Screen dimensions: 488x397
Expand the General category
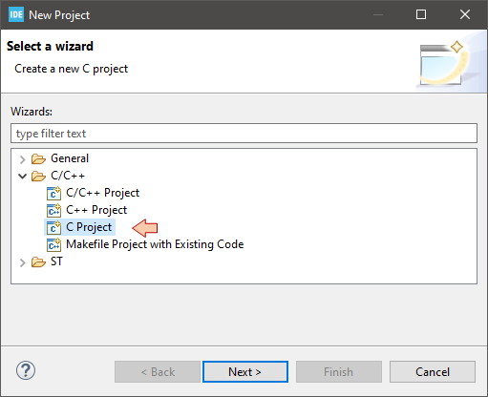pyautogui.click(x=22, y=159)
